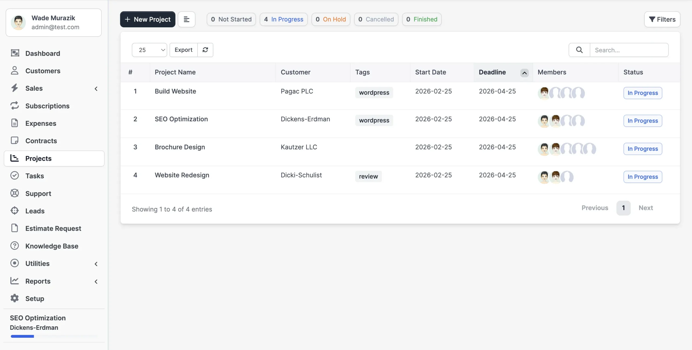692x350 pixels.
Task: Collapse the Sales submenu chevron
Action: point(96,88)
